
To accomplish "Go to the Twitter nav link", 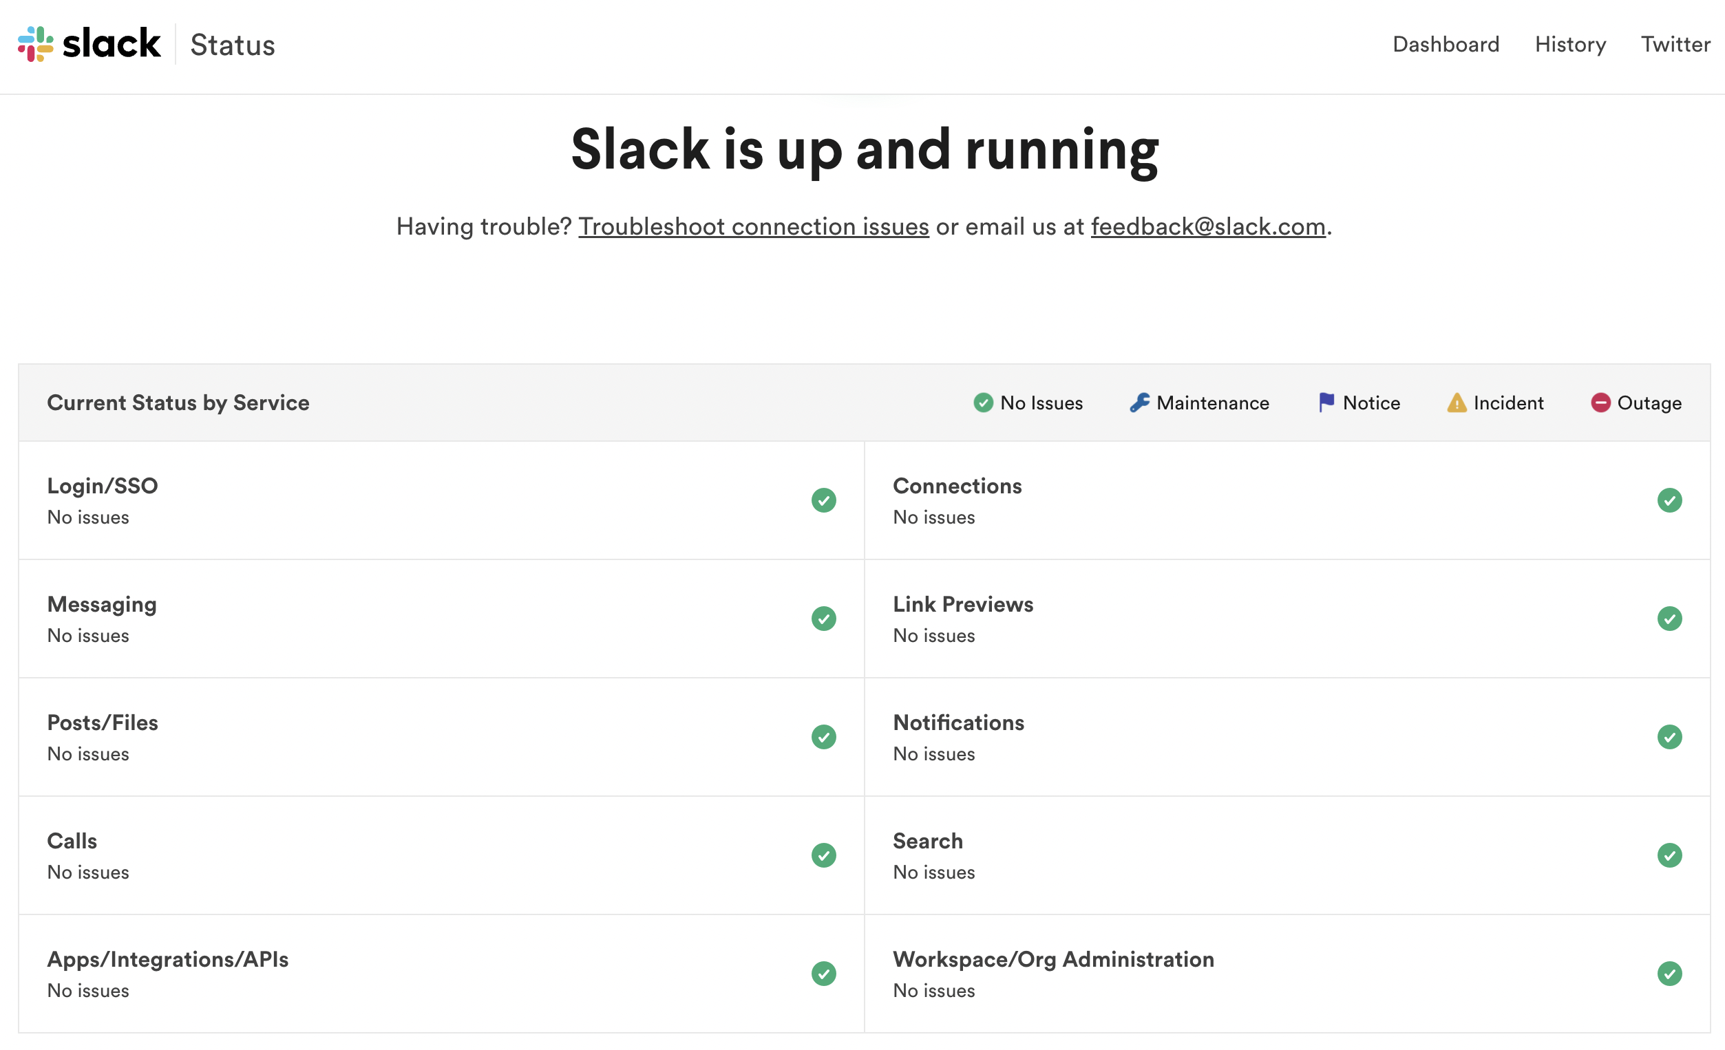I will [1675, 44].
